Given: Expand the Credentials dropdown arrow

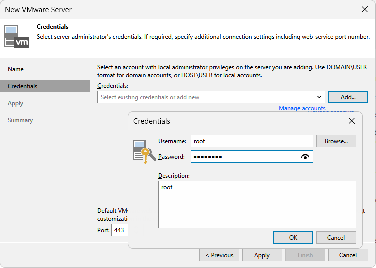Looking at the screenshot, I should (x=319, y=97).
